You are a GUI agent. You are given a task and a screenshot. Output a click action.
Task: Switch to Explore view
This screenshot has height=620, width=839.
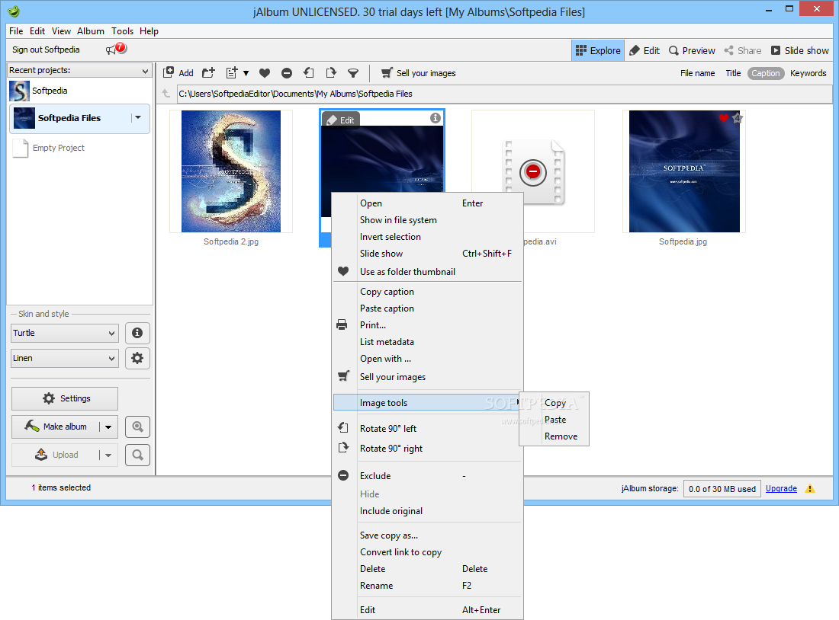(598, 50)
